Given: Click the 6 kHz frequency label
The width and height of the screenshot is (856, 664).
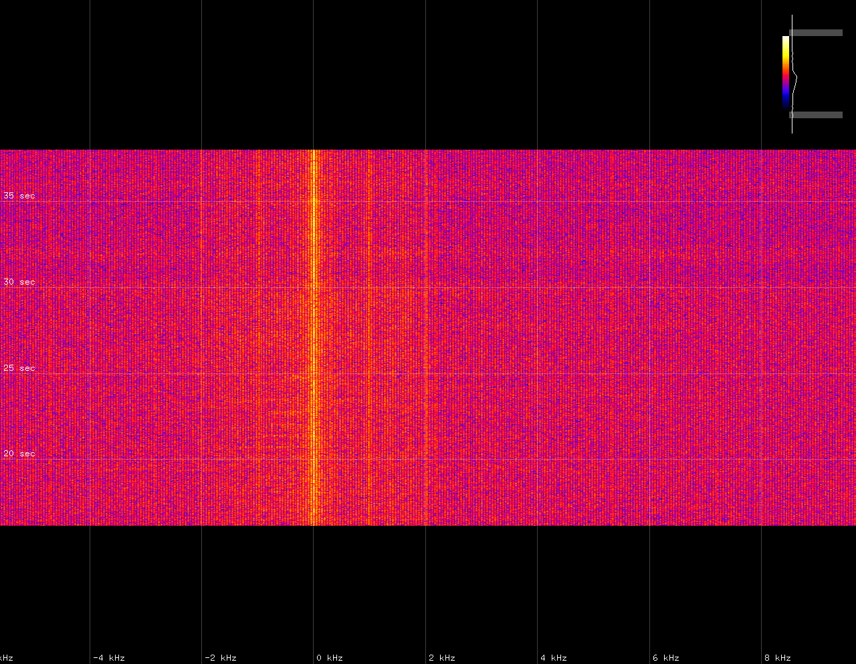Looking at the screenshot, I should tap(666, 658).
